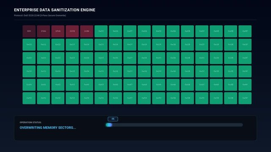Viewport: 271px width, 152px height.
Task: Click the progress bar track
Action: coord(174,125)
